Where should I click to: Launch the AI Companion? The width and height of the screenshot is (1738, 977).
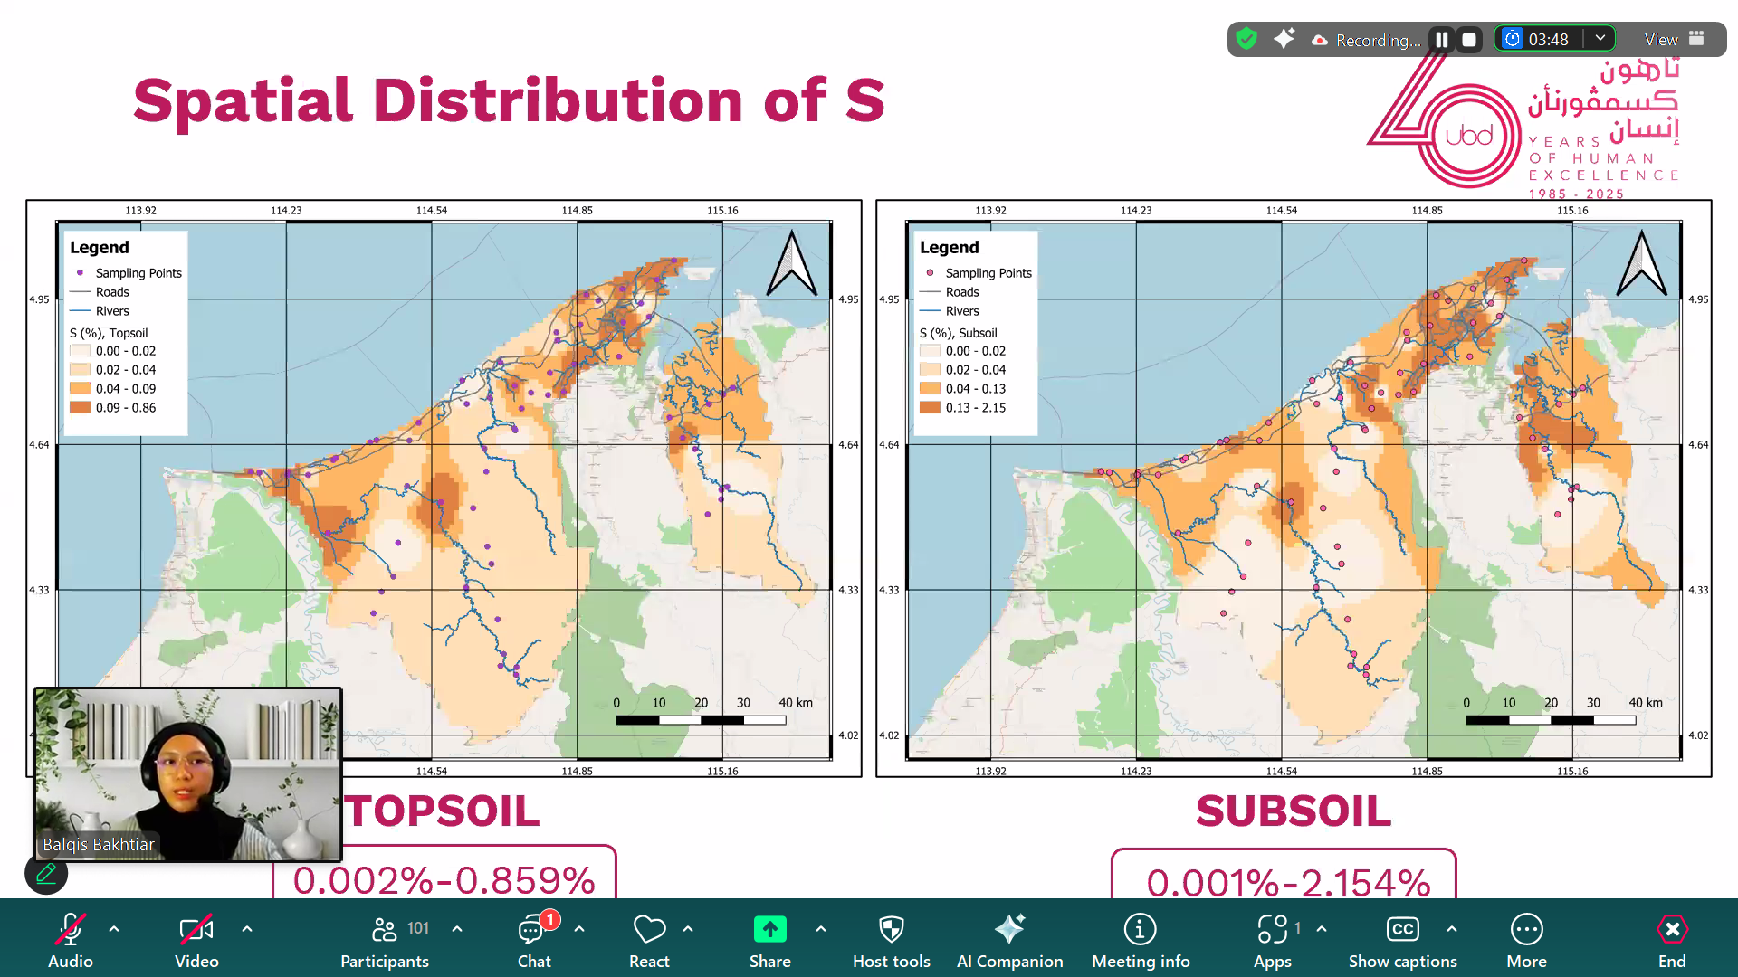(x=1009, y=940)
